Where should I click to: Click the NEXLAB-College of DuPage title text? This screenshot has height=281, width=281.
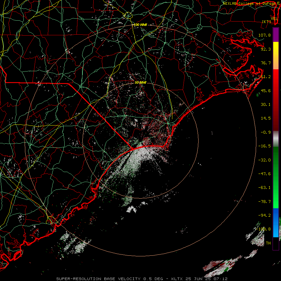tap(250, 3)
